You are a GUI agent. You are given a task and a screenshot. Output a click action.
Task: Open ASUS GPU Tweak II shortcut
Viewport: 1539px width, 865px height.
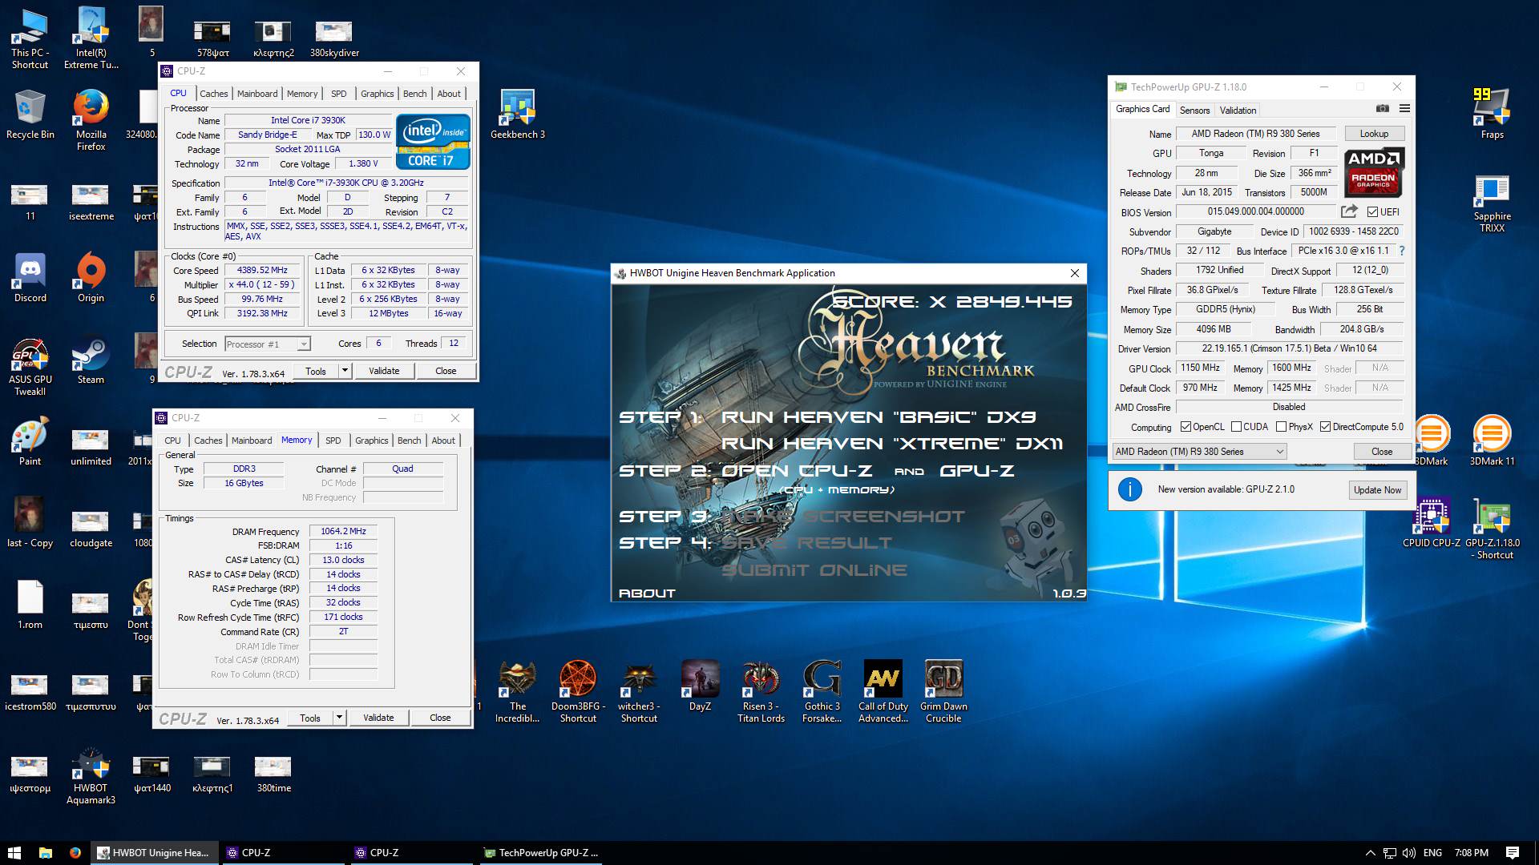coord(30,366)
